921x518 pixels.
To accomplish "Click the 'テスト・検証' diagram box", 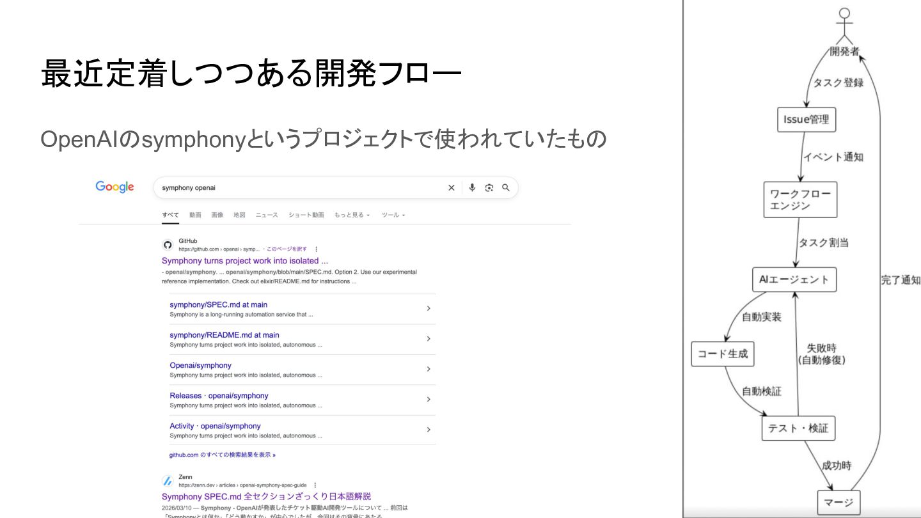I will (798, 428).
